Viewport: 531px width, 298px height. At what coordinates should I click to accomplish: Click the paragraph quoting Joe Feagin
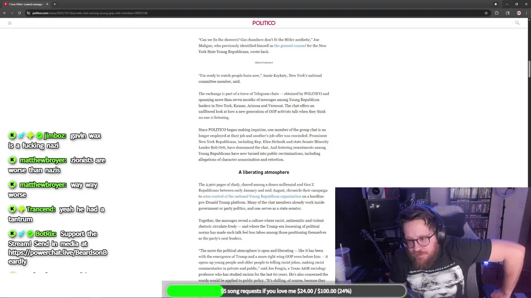coord(263,265)
